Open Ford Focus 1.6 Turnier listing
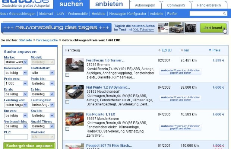This screenshot has height=149, width=231. click(105, 60)
